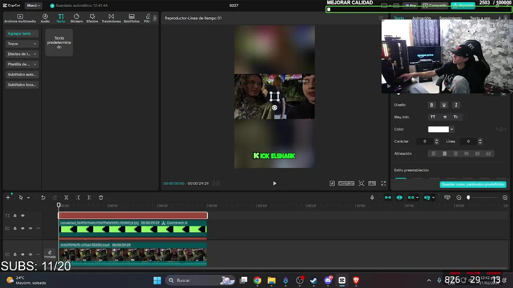This screenshot has height=288, width=513.
Task: Expand the Efectos de texto category
Action: [22, 54]
